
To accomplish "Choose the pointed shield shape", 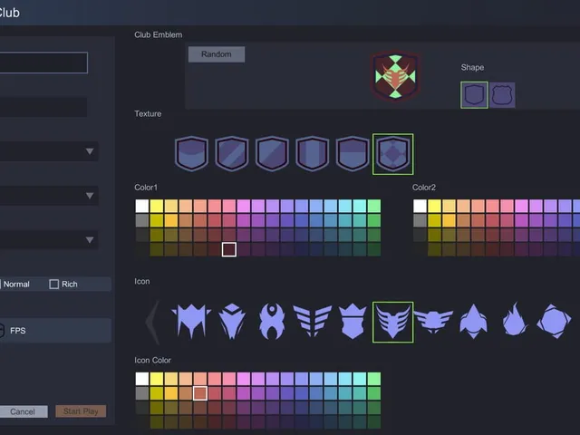I will (474, 95).
